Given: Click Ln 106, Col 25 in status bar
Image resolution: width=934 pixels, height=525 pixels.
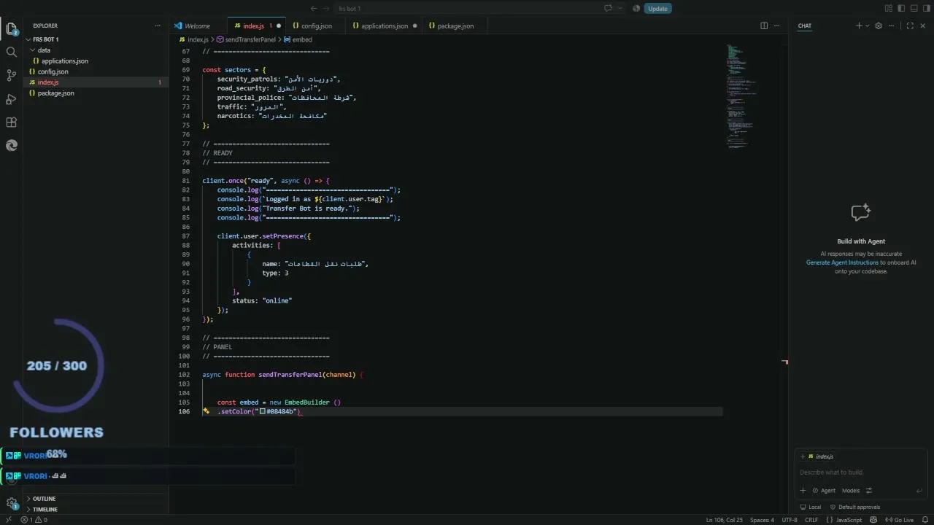Looking at the screenshot, I should coord(724,520).
